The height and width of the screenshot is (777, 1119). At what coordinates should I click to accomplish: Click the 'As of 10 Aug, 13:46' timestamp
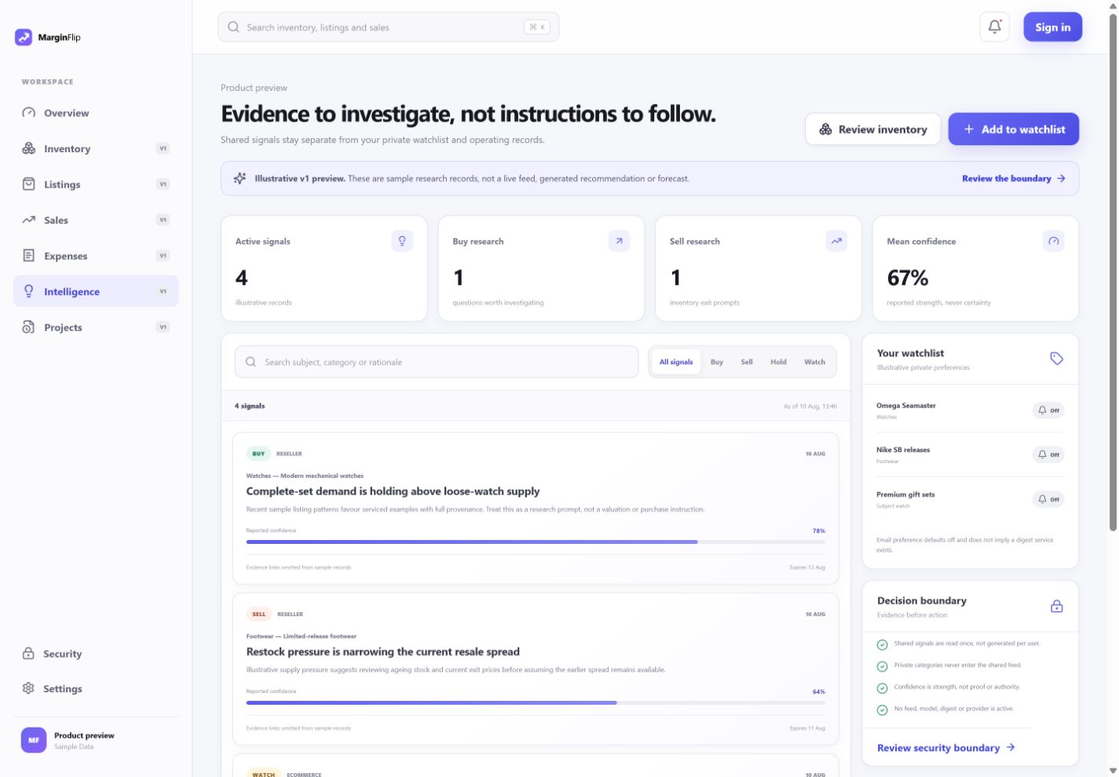pos(810,407)
